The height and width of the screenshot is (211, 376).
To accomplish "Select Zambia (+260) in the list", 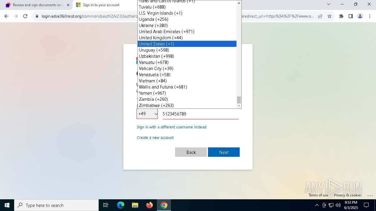I will [x=187, y=99].
